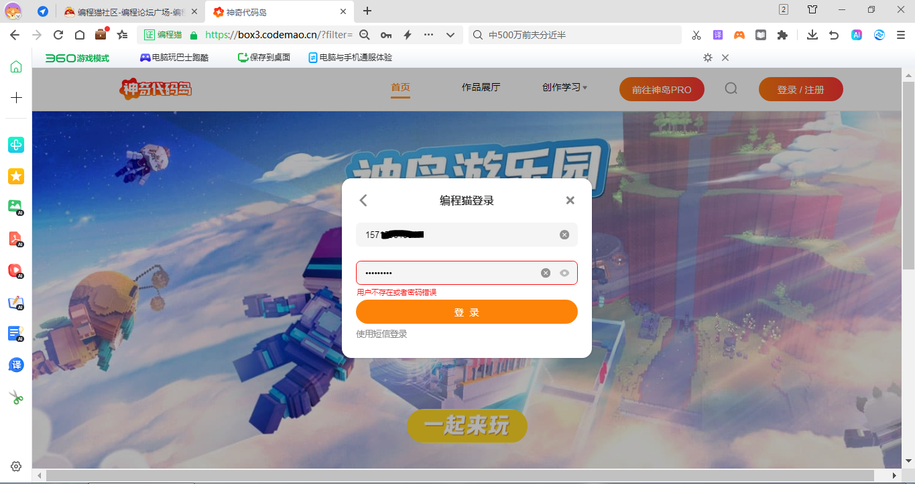Open the tab count indicator showing 2

tap(784, 9)
